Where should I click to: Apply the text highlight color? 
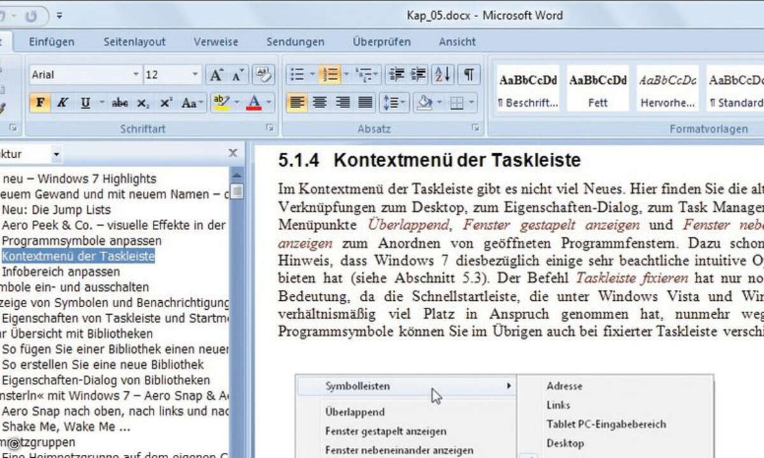coord(222,102)
